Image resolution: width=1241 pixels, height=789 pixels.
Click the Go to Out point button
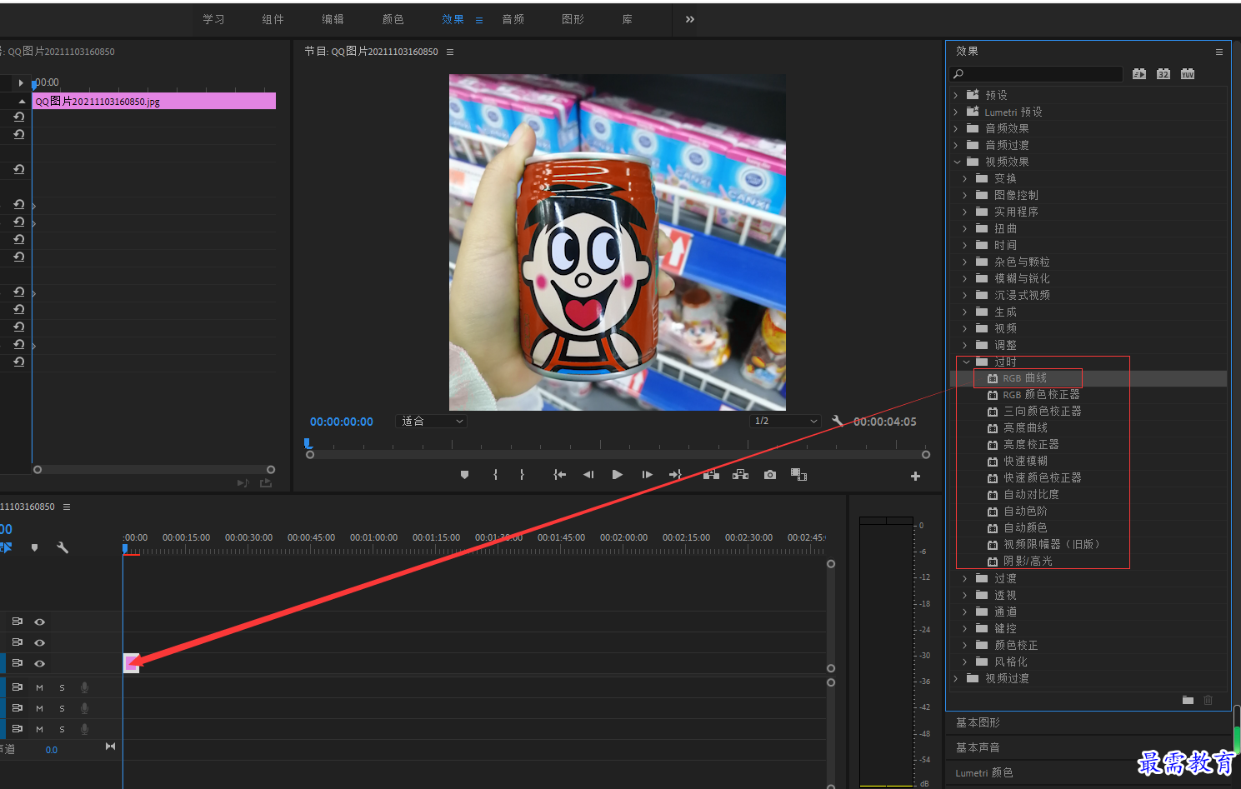coord(675,475)
